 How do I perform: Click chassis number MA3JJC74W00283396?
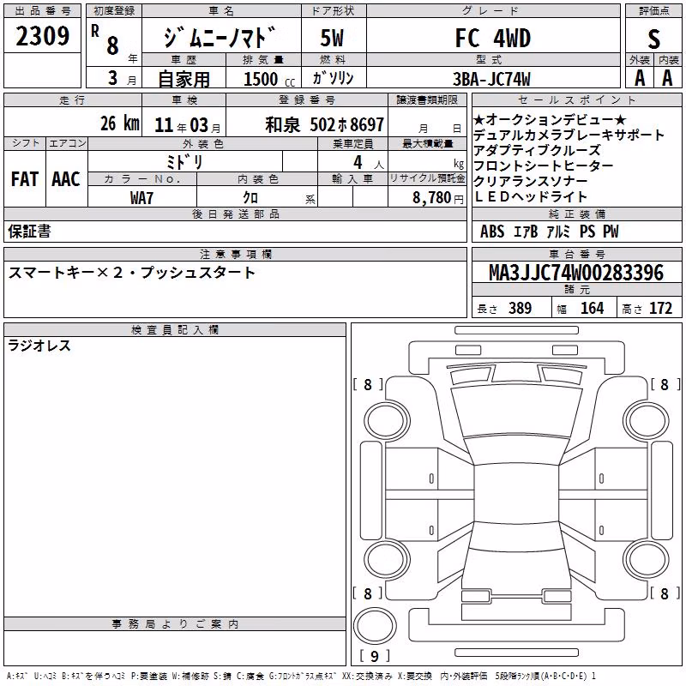pyautogui.click(x=576, y=273)
